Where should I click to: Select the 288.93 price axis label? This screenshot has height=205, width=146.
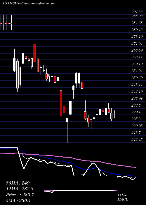[x=137, y=16]
